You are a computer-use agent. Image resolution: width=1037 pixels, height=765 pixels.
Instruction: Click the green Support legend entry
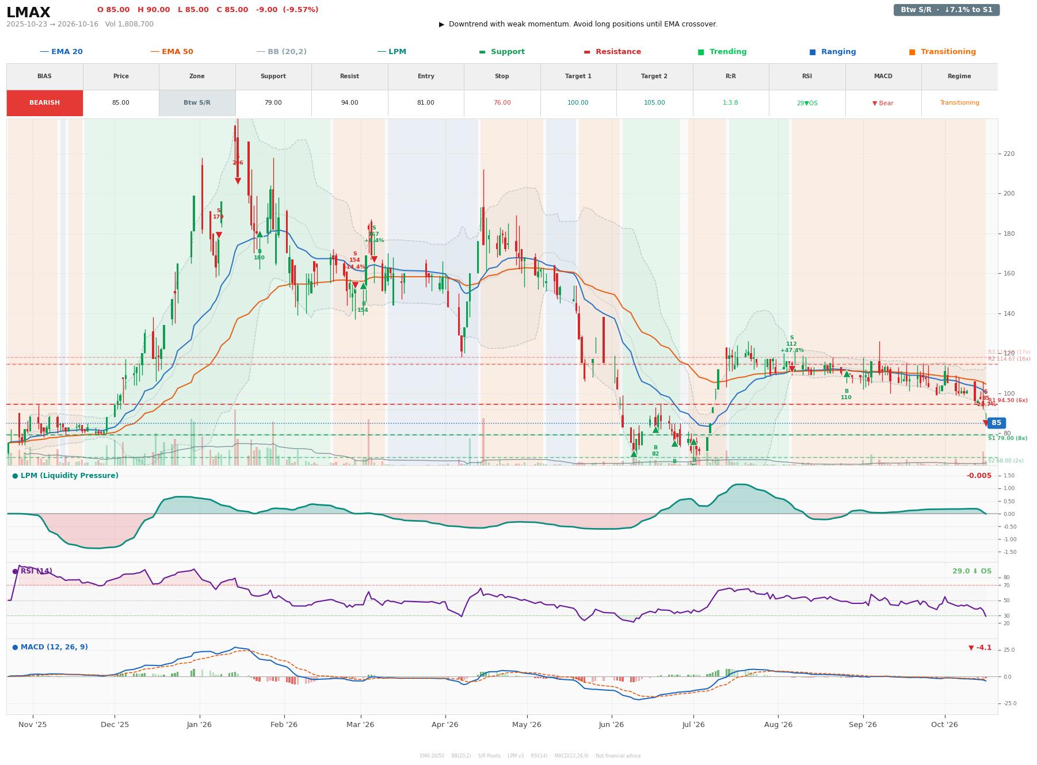tap(501, 52)
